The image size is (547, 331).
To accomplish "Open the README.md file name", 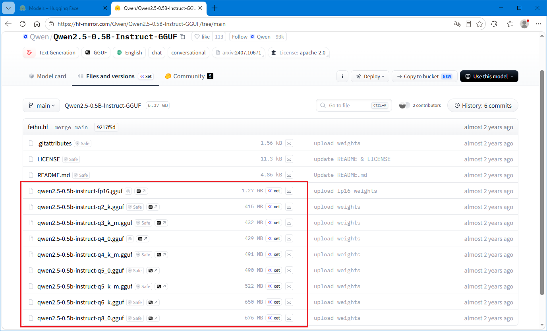I will point(54,175).
